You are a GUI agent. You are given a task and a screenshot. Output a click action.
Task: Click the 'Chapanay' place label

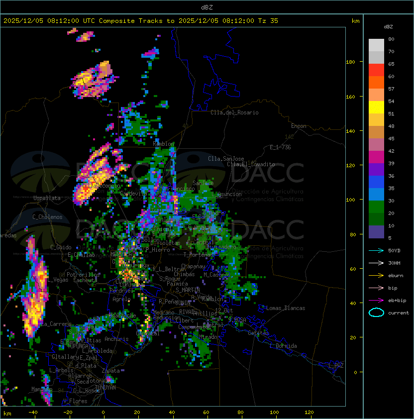pyautogui.click(x=193, y=266)
